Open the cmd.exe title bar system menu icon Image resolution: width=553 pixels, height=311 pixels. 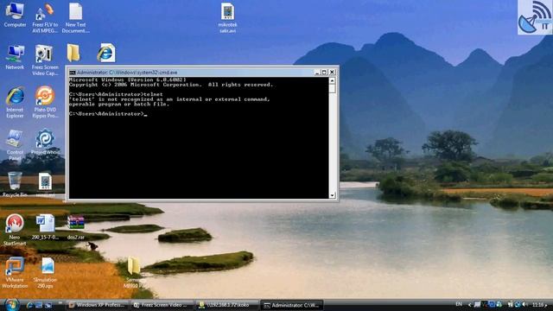pos(73,73)
